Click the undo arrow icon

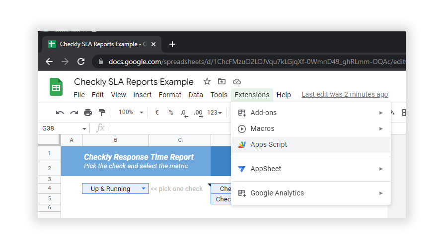coord(60,113)
